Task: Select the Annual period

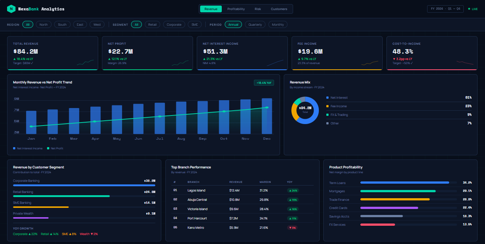Action: (x=233, y=25)
